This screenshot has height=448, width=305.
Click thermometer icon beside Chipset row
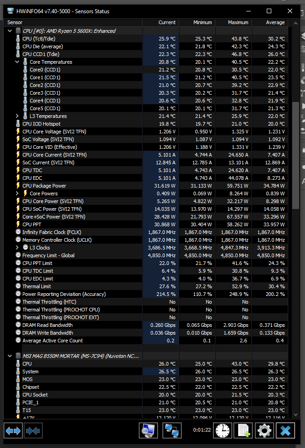18,387
